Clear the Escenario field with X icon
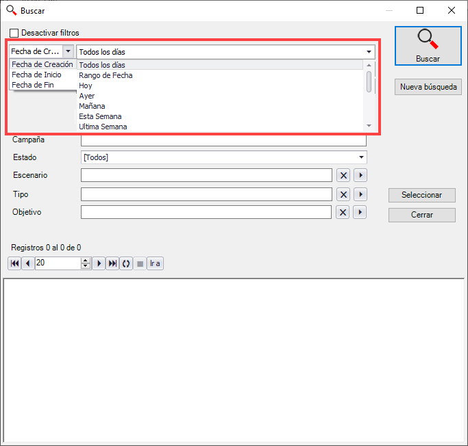This screenshot has height=446, width=468. [343, 175]
